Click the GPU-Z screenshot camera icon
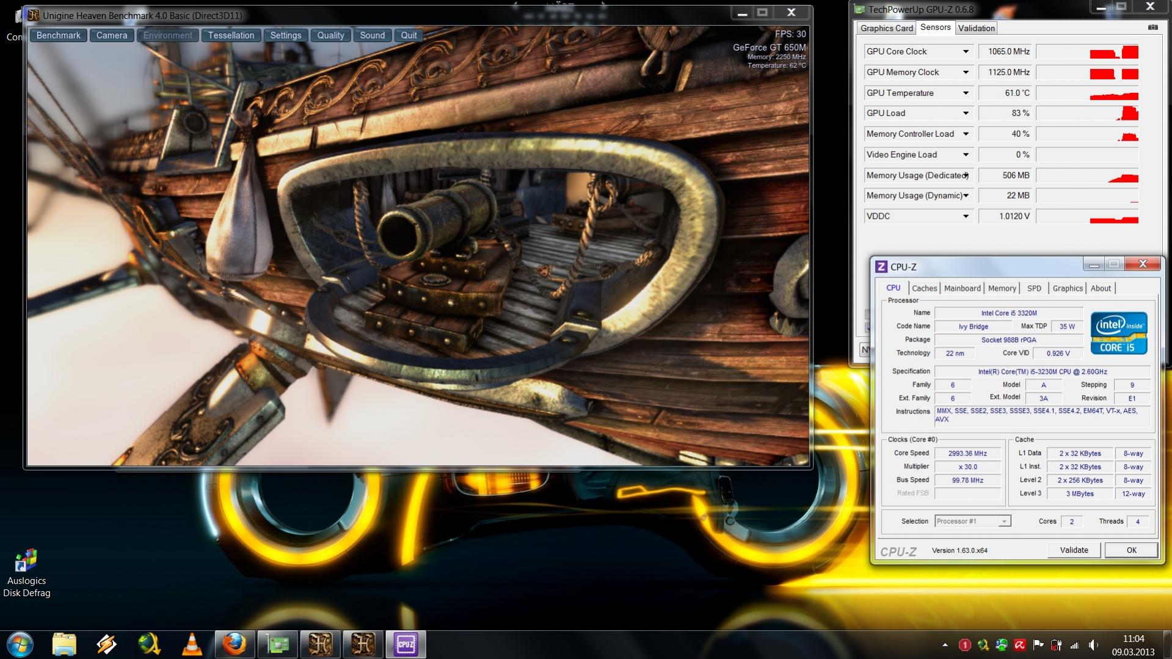The image size is (1172, 659). click(x=1152, y=27)
